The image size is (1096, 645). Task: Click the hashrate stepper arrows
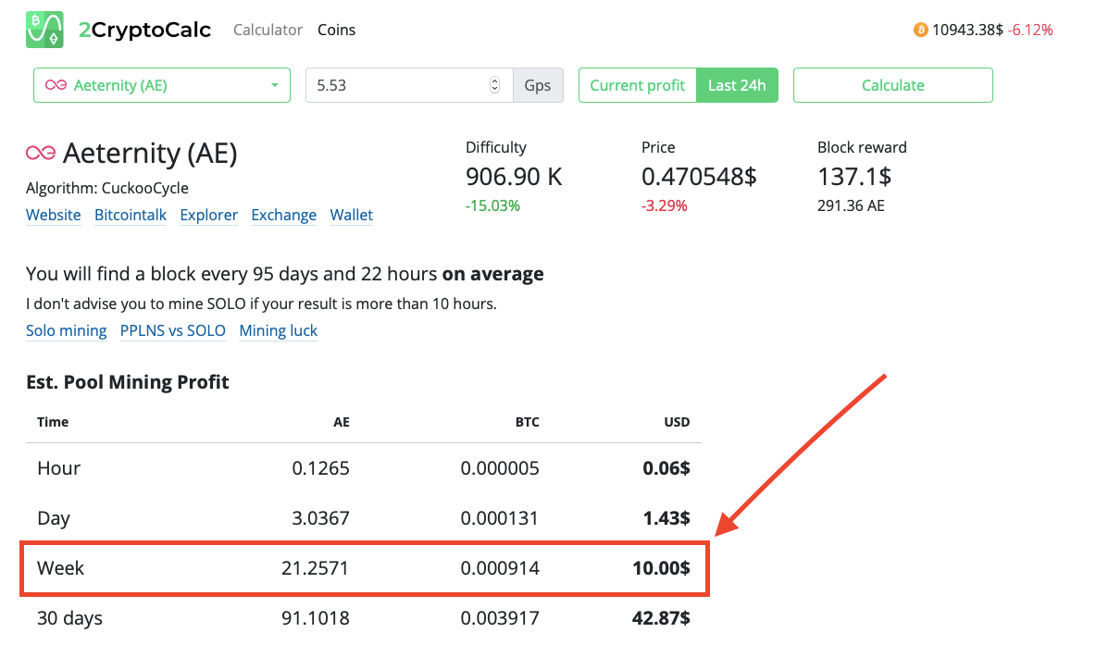coord(494,85)
